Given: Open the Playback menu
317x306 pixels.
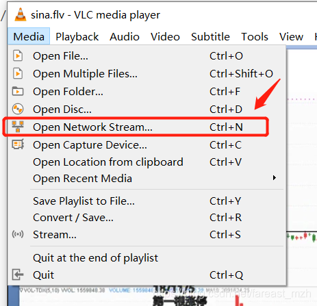Looking at the screenshot, I should click(x=77, y=36).
